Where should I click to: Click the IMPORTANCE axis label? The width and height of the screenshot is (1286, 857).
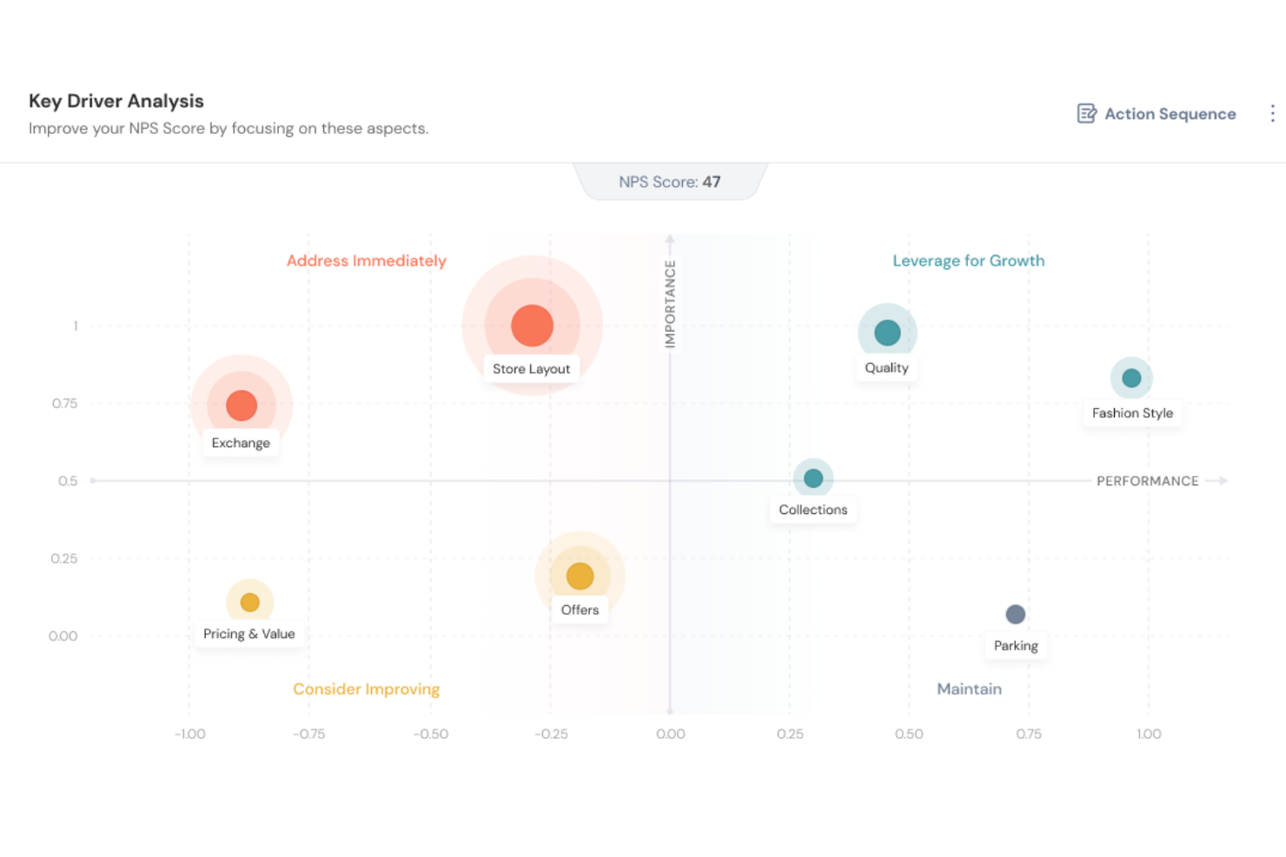click(x=669, y=304)
